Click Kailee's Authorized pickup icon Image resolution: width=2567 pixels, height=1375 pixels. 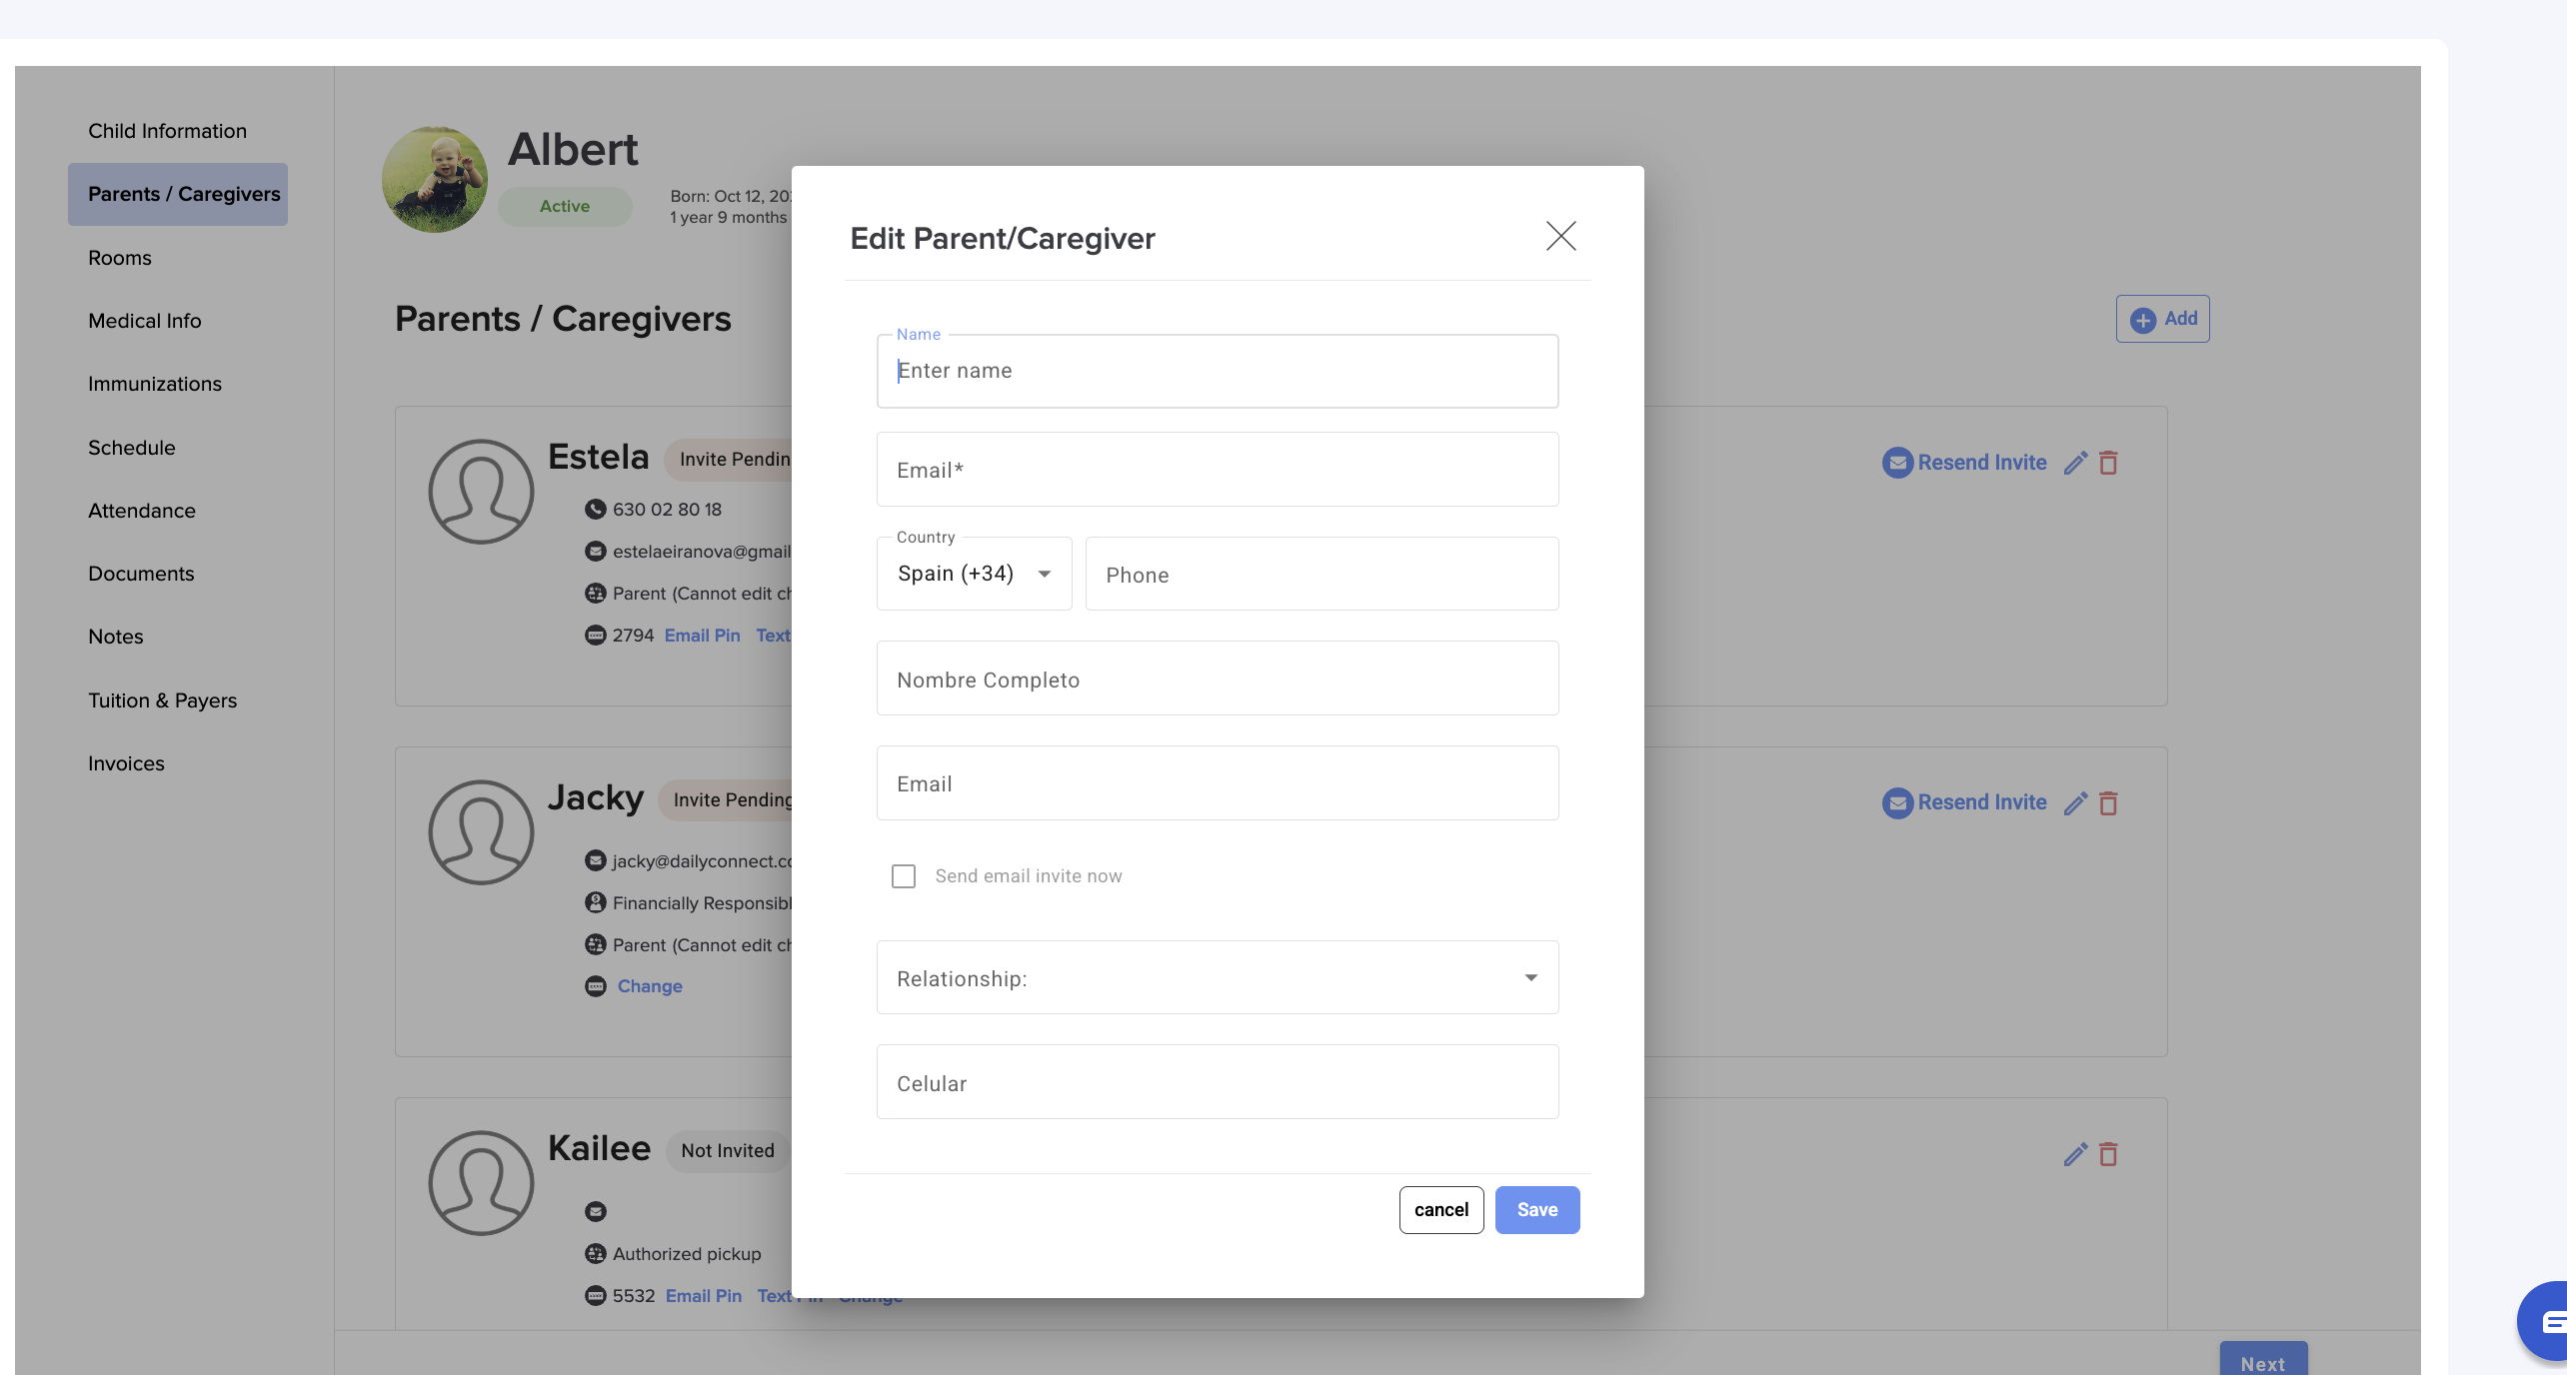[595, 1253]
